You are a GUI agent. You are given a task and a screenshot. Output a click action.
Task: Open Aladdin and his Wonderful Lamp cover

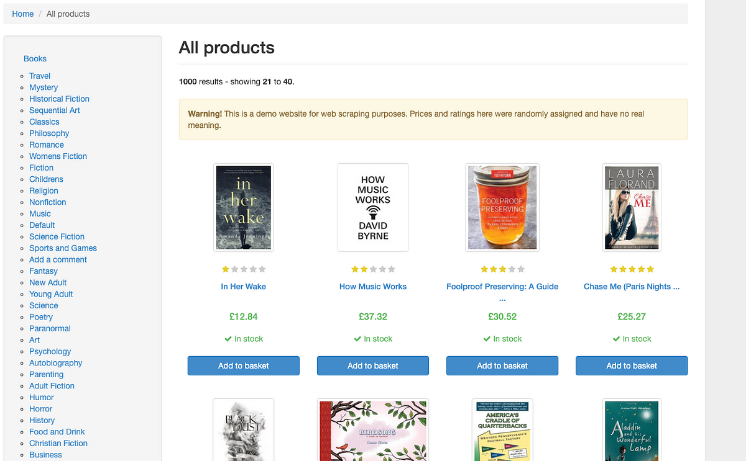(x=632, y=430)
